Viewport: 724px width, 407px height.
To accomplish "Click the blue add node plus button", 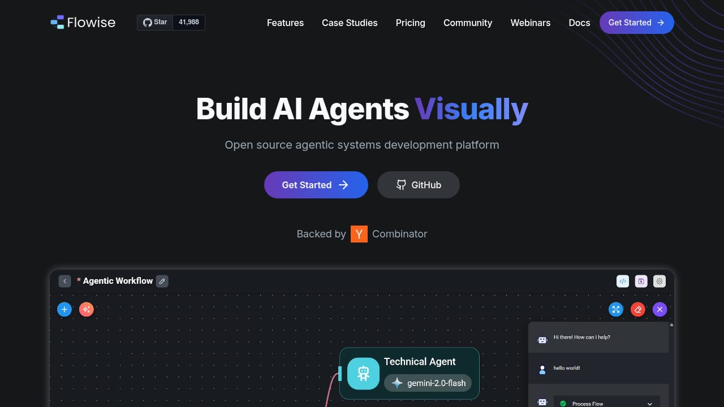I will (x=64, y=309).
